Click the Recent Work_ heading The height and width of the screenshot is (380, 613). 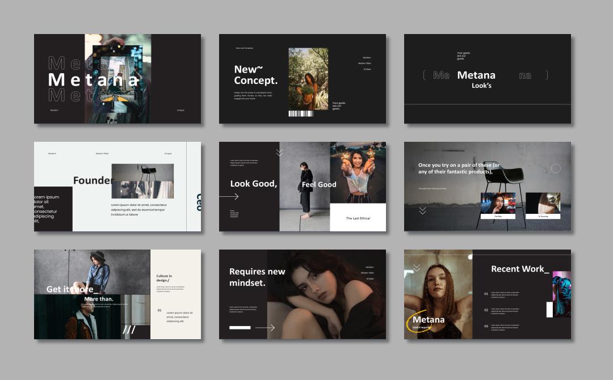click(519, 269)
